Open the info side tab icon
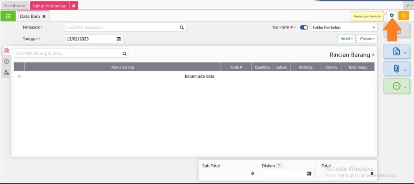The width and height of the screenshot is (414, 184). point(6,62)
